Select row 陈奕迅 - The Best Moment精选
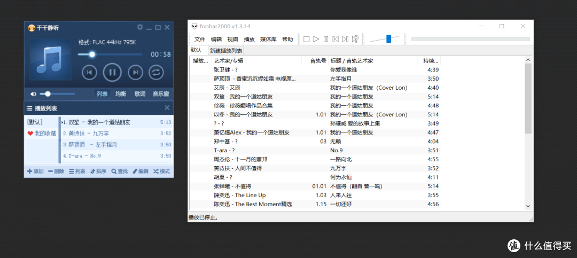Viewport: 577px width, 258px height. 315,204
